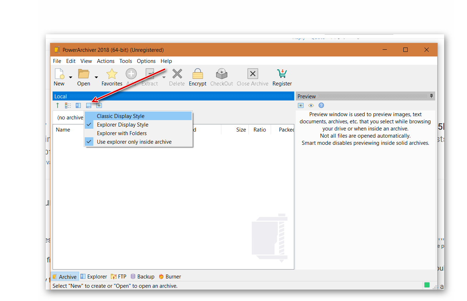Click the list view style icon

pyautogui.click(x=68, y=105)
